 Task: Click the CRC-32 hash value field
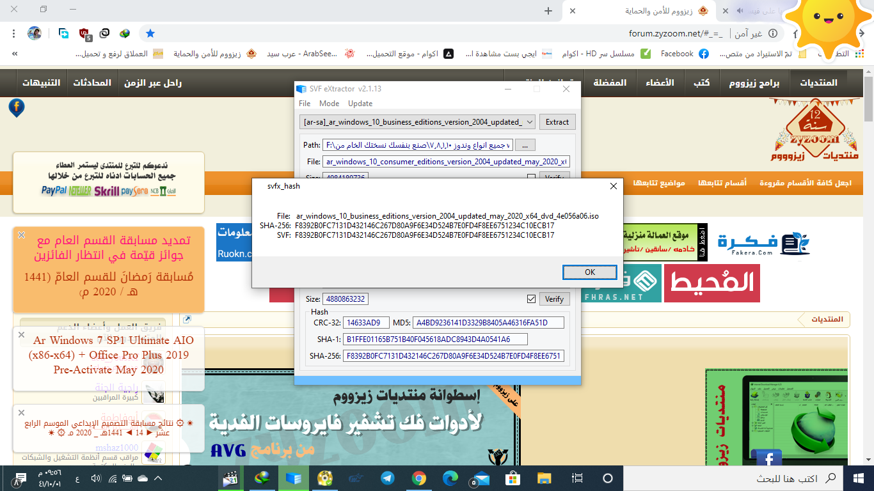367,322
